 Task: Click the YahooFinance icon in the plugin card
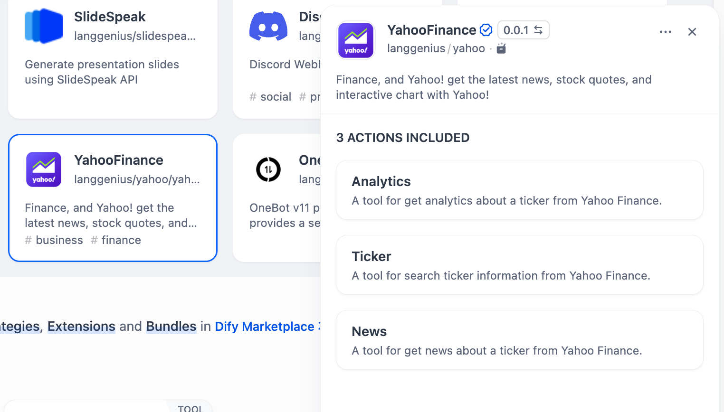44,169
